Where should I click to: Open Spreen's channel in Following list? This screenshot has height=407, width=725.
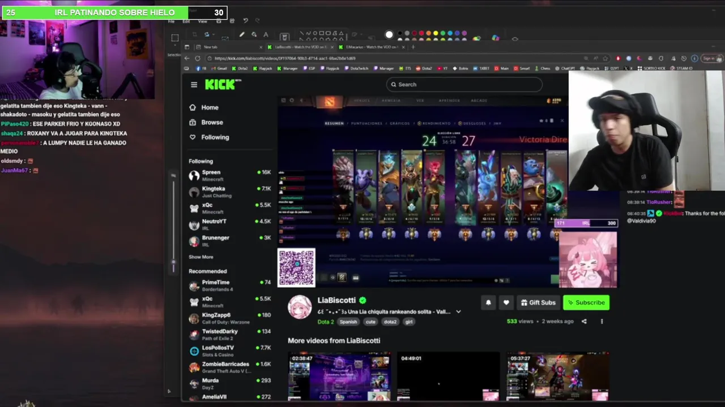(x=229, y=176)
